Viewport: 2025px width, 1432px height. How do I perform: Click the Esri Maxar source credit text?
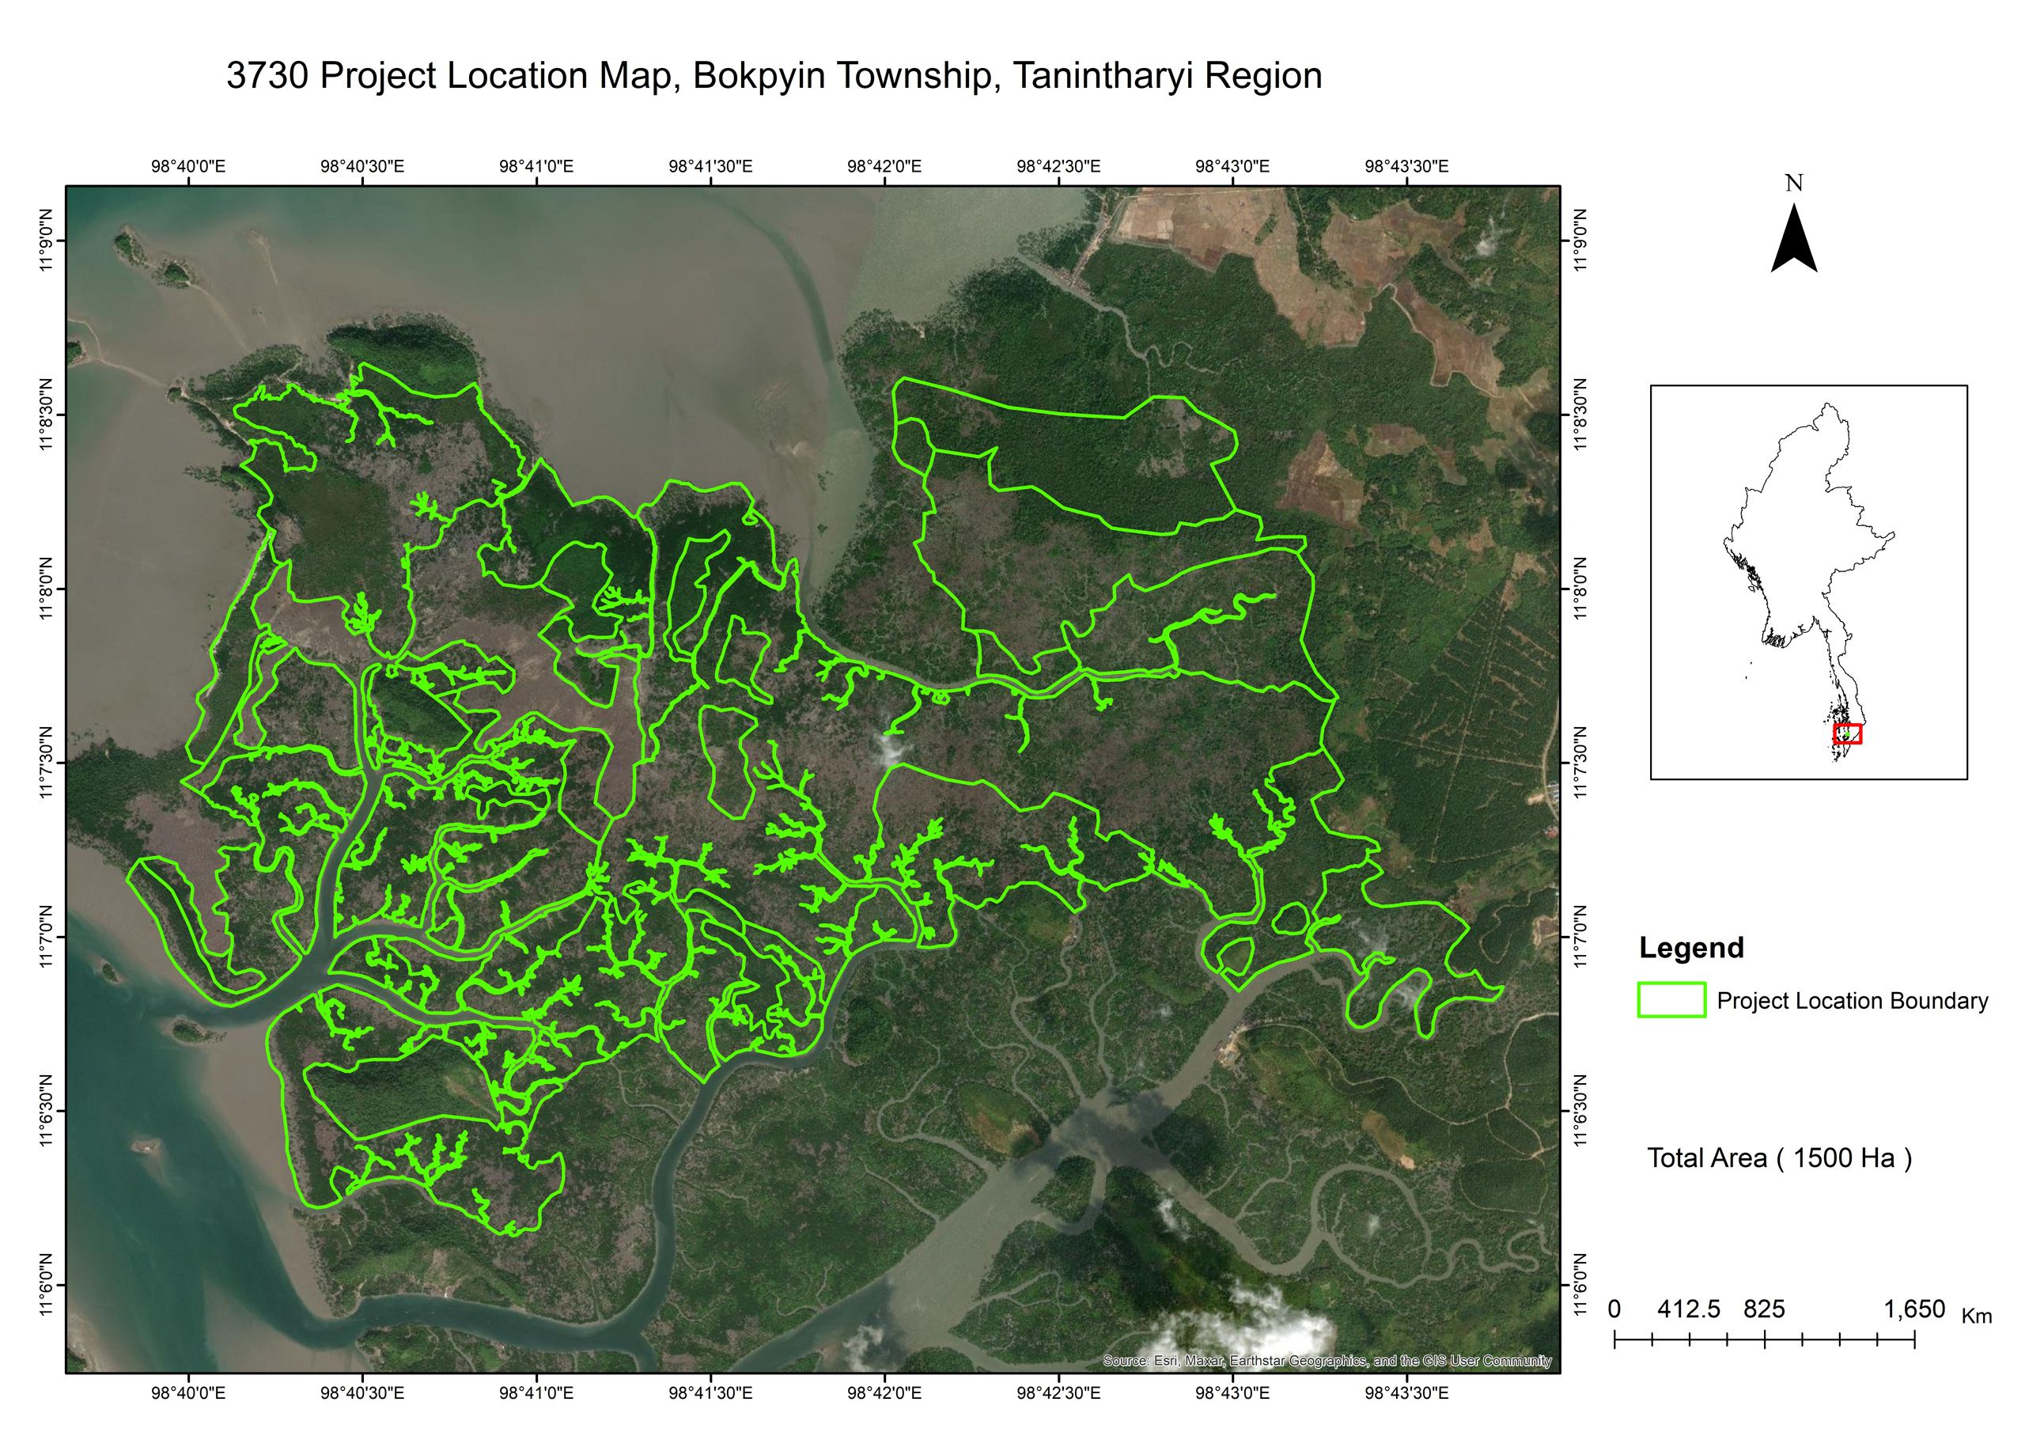coord(1327,1361)
